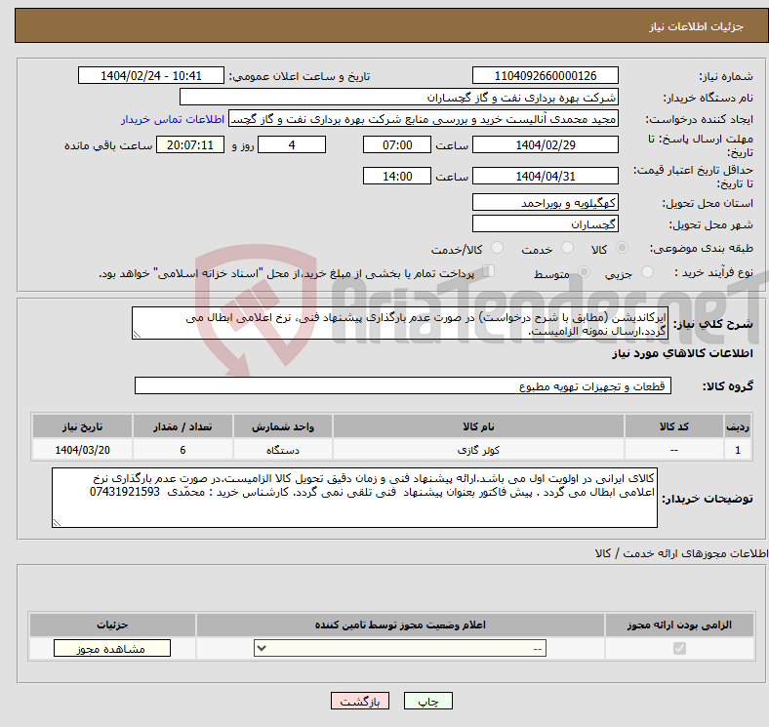The height and width of the screenshot is (727, 769).
Task: Click the شرح کلی نیاز text area
Action: (x=400, y=323)
